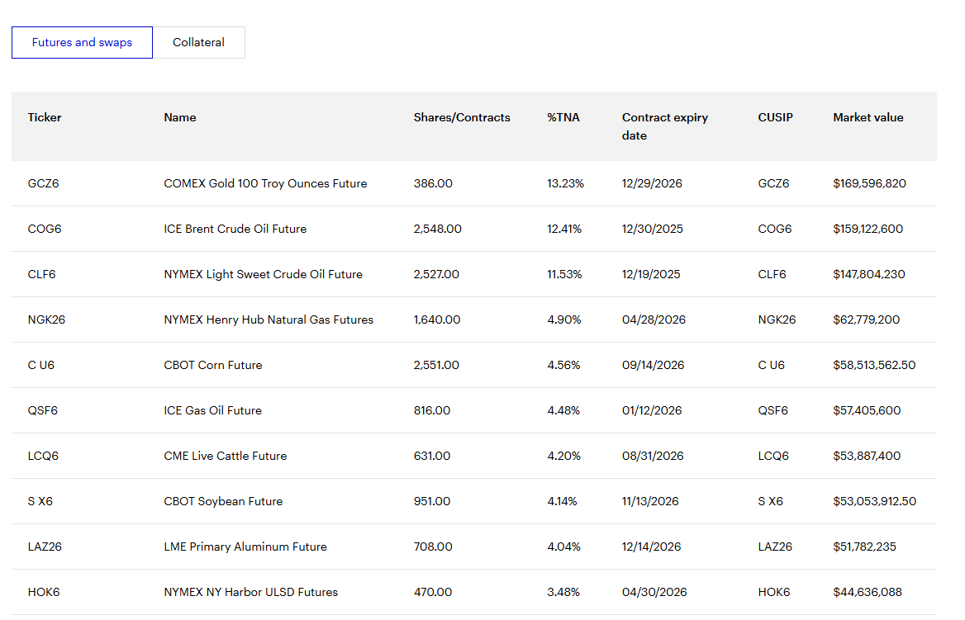
Task: Click the 3.48% TNA value
Action: (563, 592)
